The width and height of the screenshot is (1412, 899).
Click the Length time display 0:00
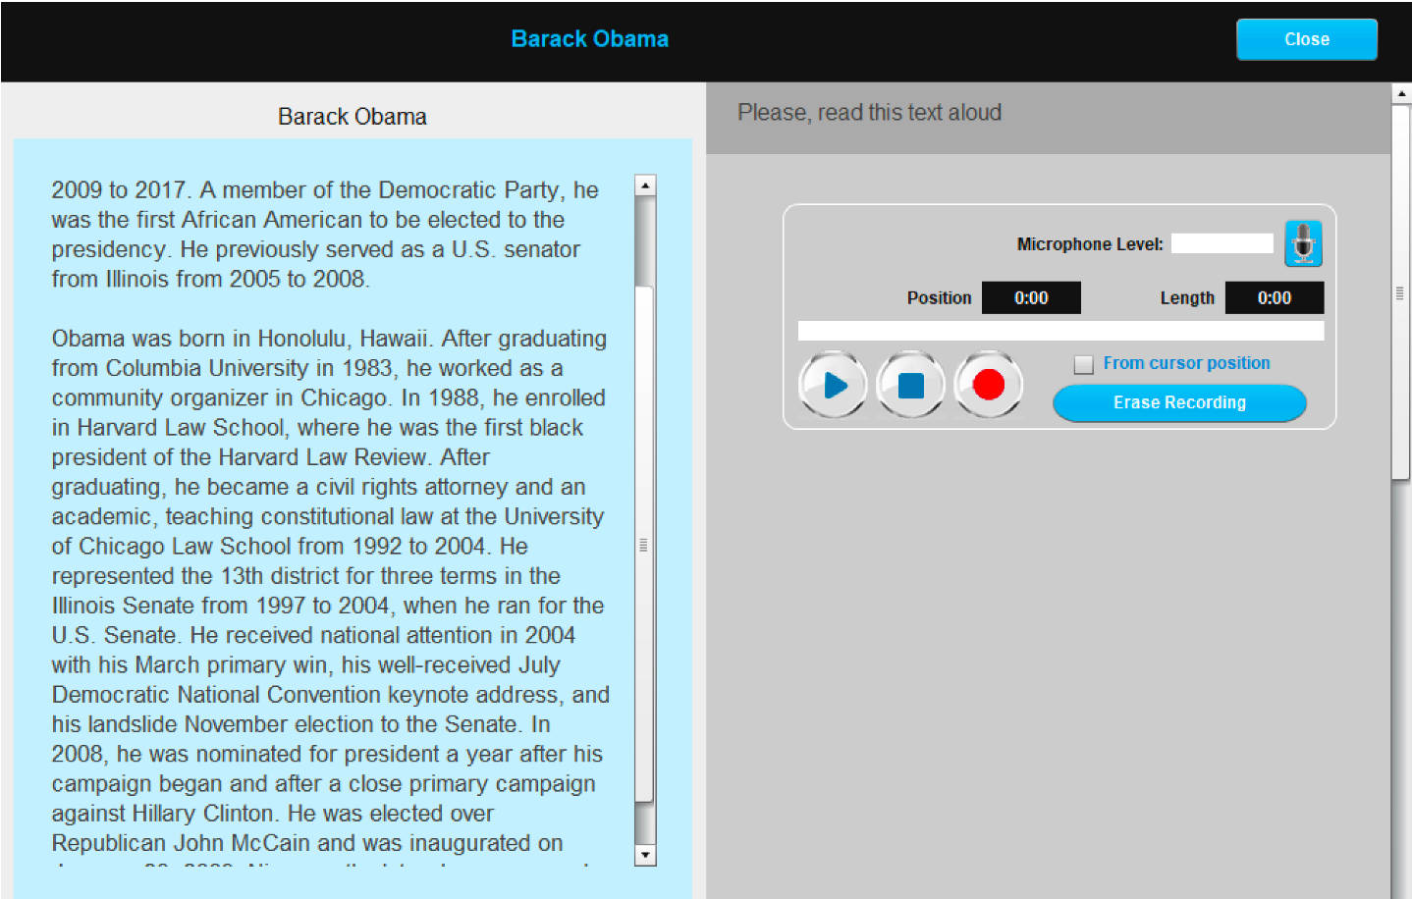(x=1275, y=297)
